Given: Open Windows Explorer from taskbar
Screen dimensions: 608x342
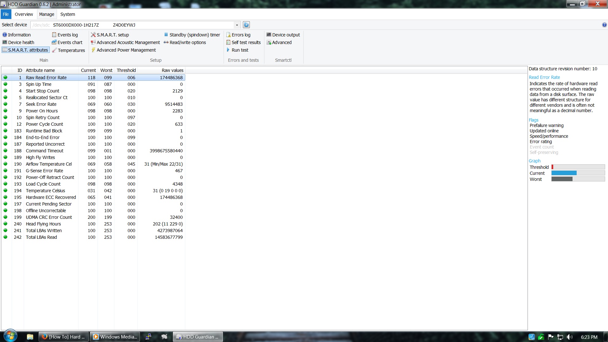Looking at the screenshot, I should (30, 337).
